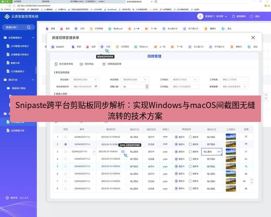Viewport: 271px width, 217px height.
Task: Click the 工作经验 input field
Action: point(185,86)
